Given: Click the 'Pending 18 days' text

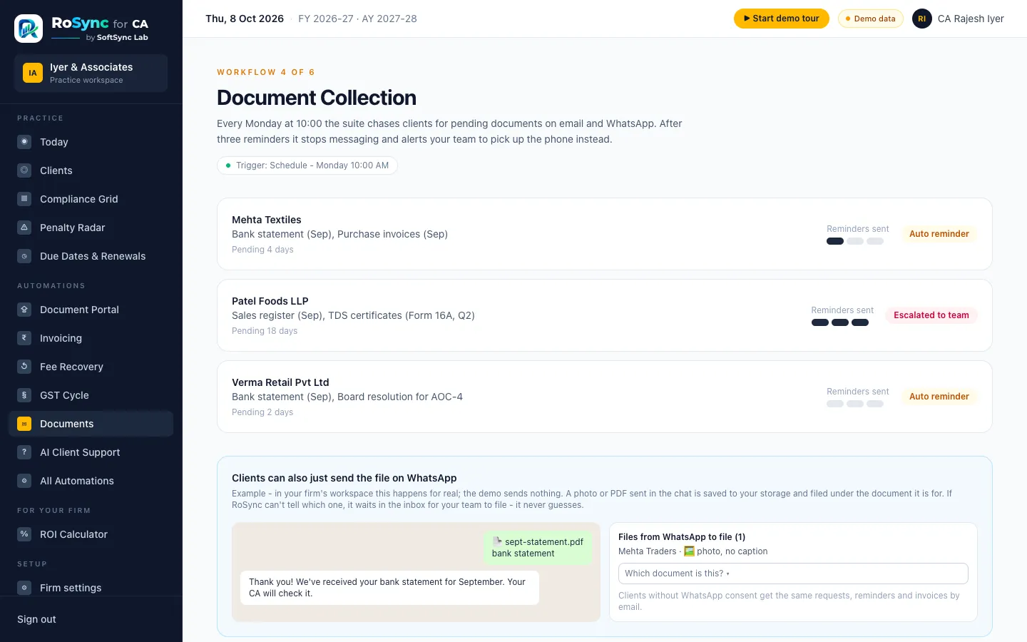Looking at the screenshot, I should point(265,331).
